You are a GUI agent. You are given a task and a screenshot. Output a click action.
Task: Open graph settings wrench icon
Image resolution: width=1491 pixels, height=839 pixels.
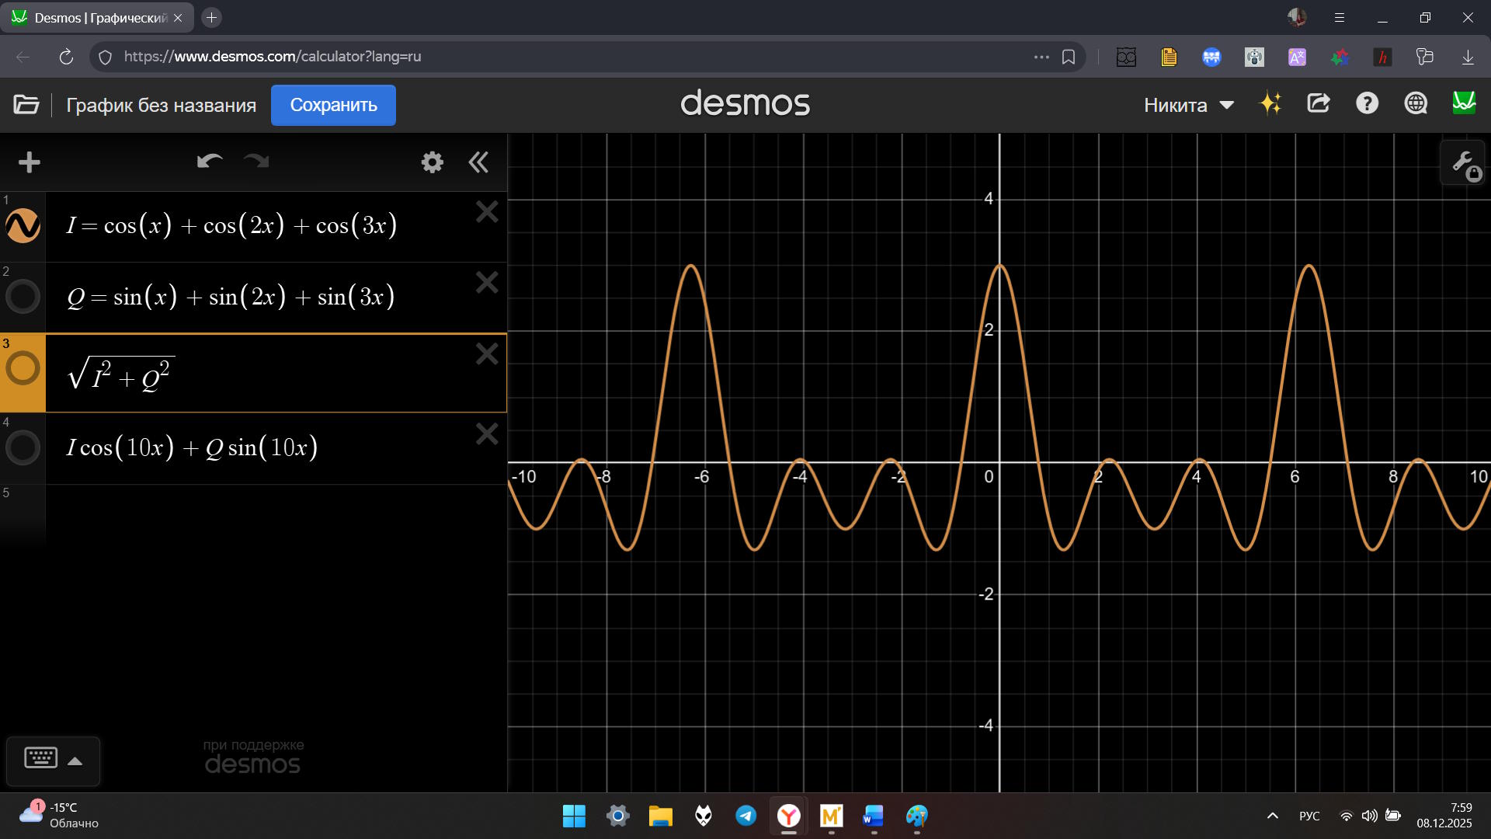pos(1464,163)
